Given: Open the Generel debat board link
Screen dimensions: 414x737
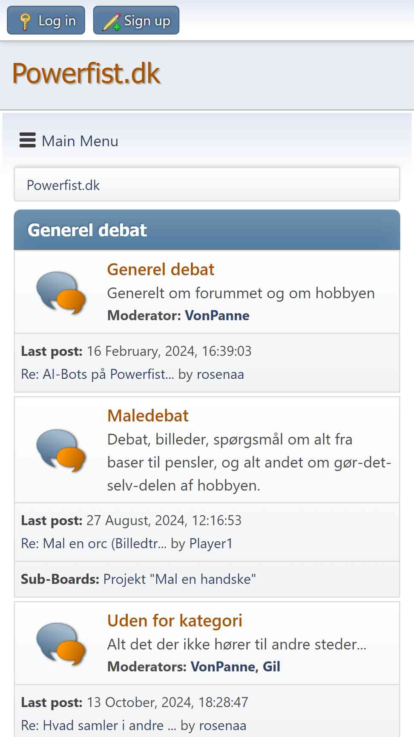Looking at the screenshot, I should 161,270.
